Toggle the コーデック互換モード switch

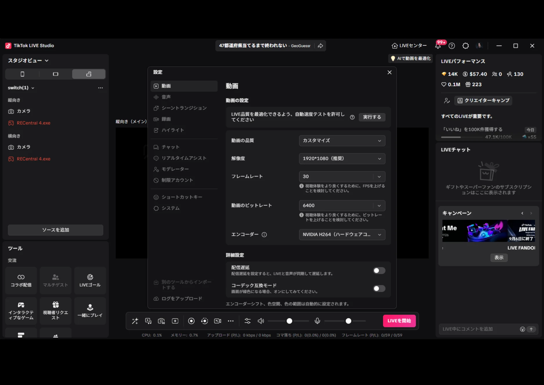coord(379,288)
